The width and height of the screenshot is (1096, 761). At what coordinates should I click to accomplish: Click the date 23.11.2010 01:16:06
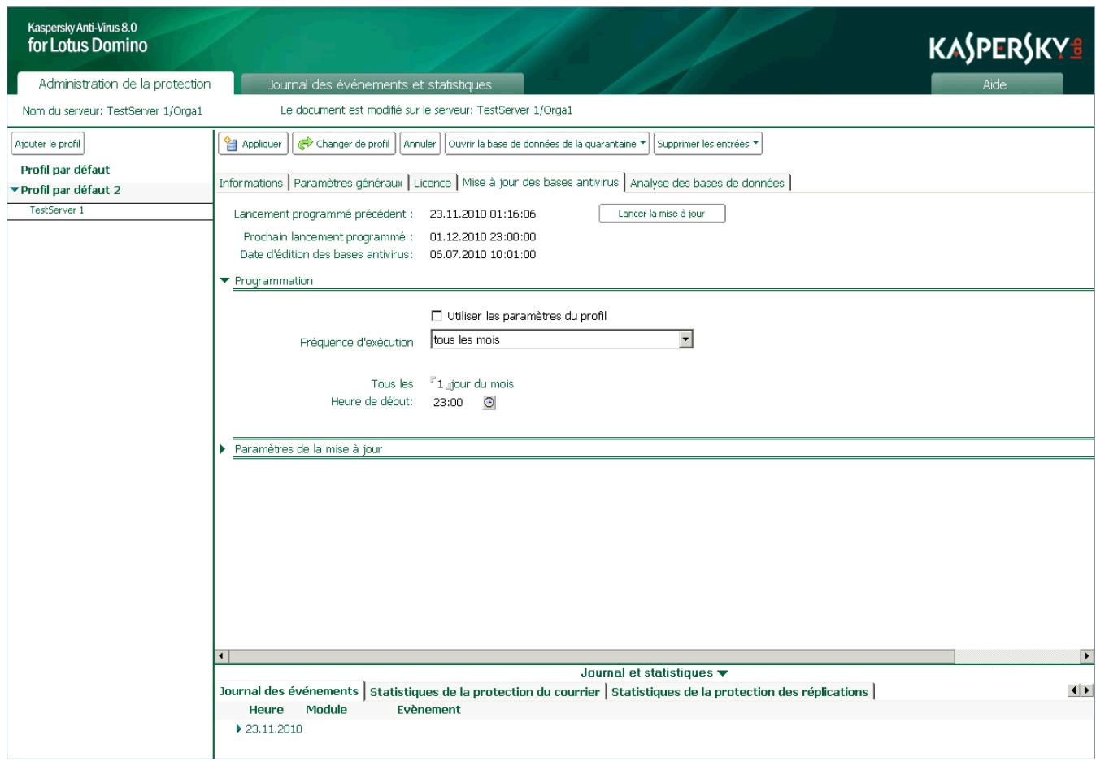pyautogui.click(x=483, y=214)
